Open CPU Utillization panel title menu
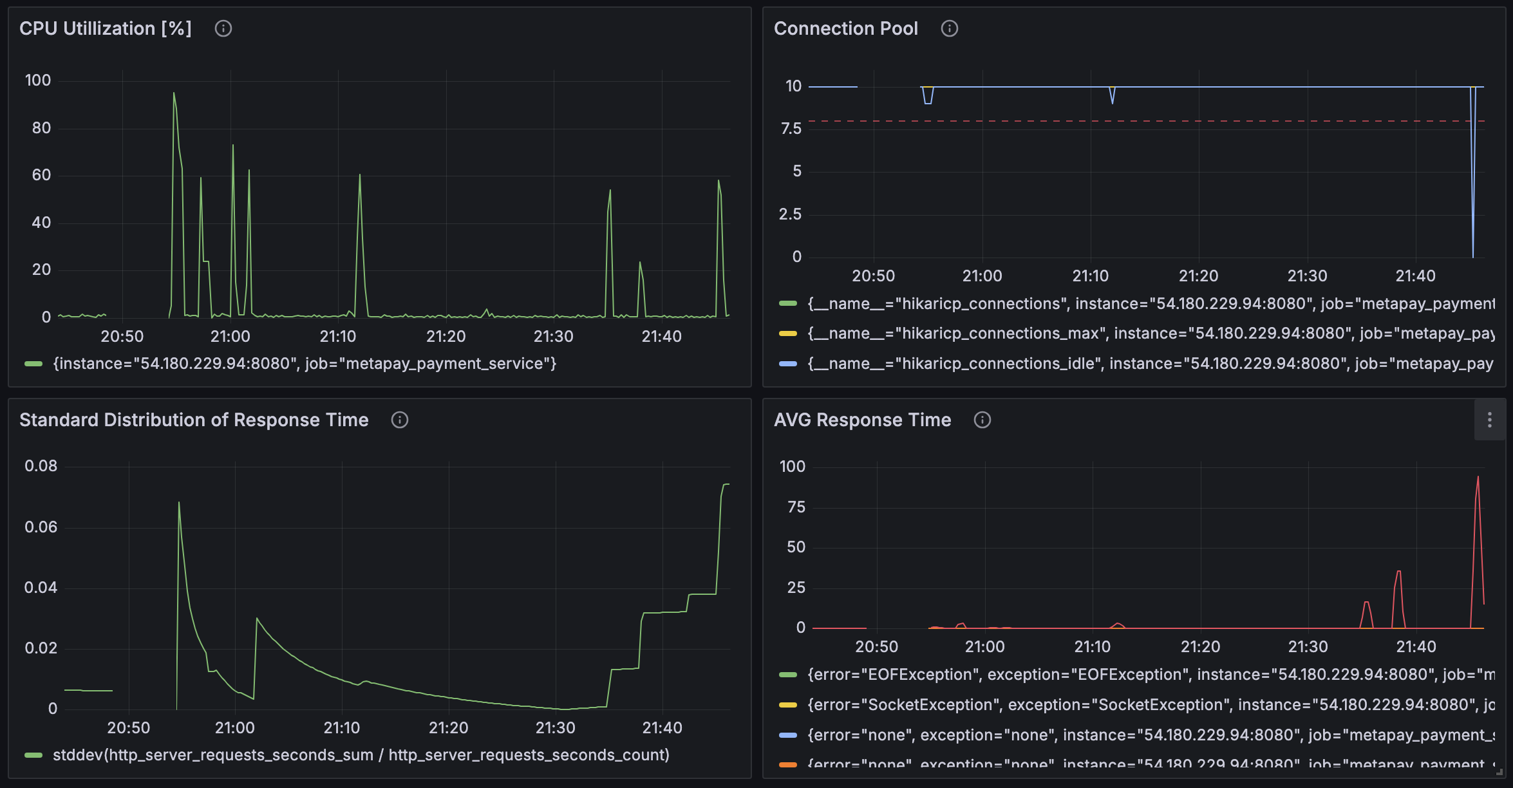Image resolution: width=1513 pixels, height=788 pixels. pyautogui.click(x=106, y=28)
